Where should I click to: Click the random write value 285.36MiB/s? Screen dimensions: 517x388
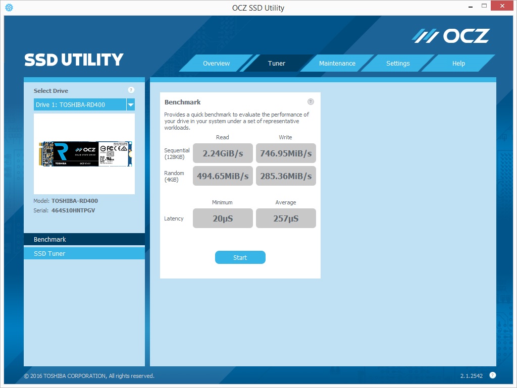pyautogui.click(x=286, y=176)
